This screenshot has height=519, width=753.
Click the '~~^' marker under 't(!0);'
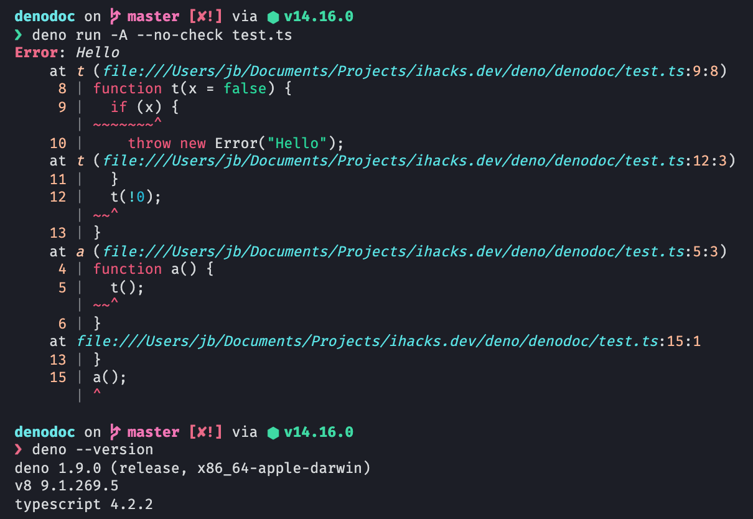tap(106, 213)
